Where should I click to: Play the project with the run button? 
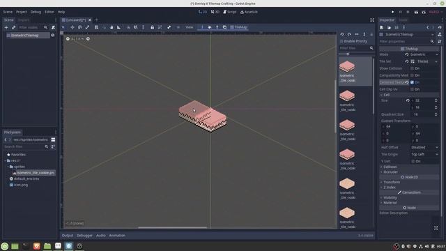[x=392, y=12]
